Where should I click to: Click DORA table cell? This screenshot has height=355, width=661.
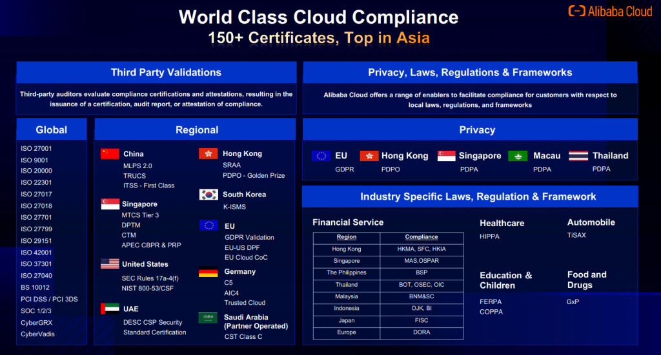(x=422, y=332)
